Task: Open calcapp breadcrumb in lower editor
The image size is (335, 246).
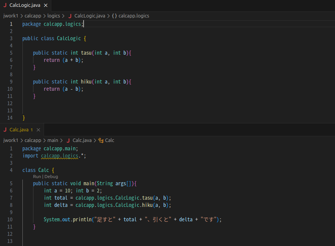Action: (33, 140)
